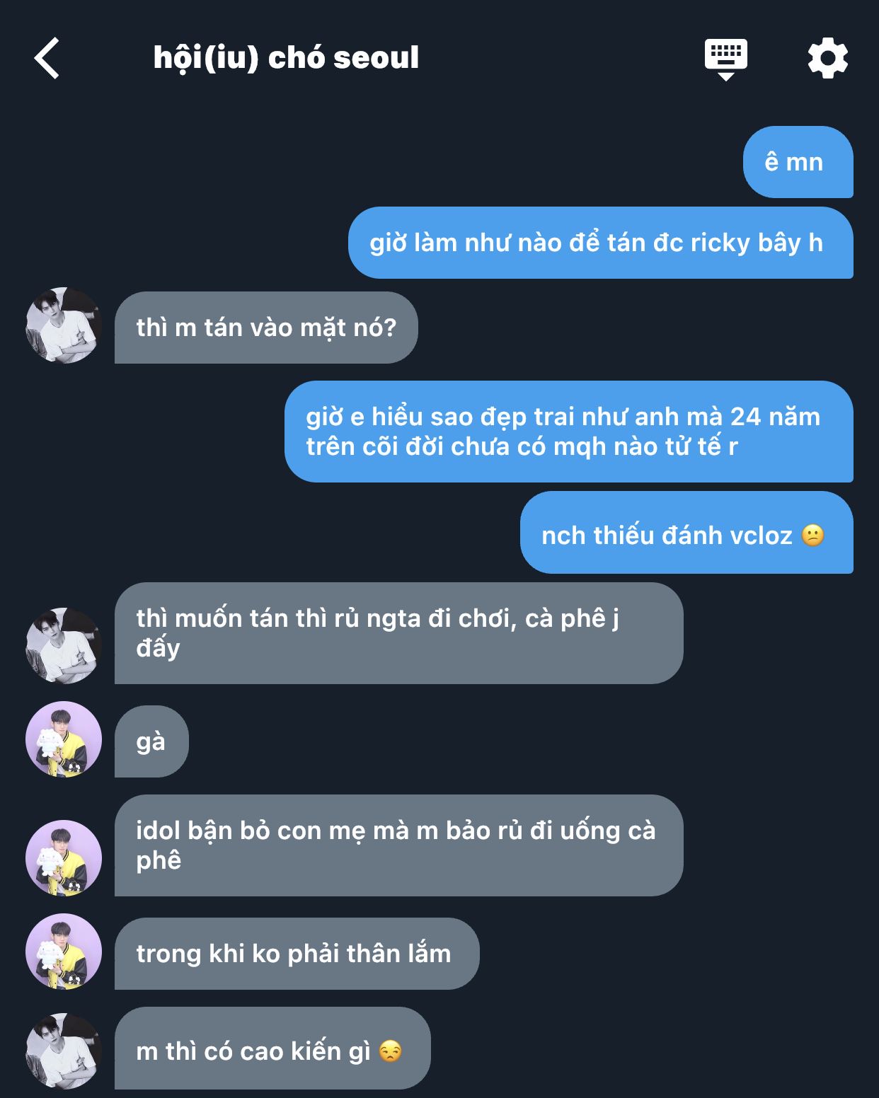The width and height of the screenshot is (879, 1098).
Task: Select the 'thì m tán vào mặt nó?' bubble
Action: click(x=266, y=328)
